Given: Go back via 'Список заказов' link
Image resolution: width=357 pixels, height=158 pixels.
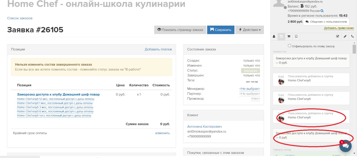Looking at the screenshot, I should coord(20,18).
